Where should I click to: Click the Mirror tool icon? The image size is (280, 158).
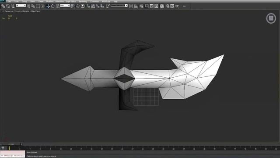tap(131, 6)
